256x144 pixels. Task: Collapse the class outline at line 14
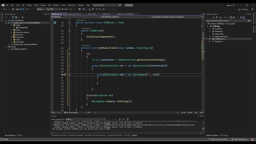click(x=69, y=23)
